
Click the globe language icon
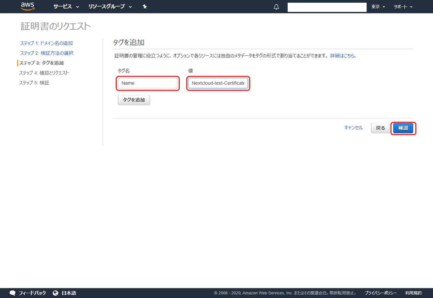[55, 293]
